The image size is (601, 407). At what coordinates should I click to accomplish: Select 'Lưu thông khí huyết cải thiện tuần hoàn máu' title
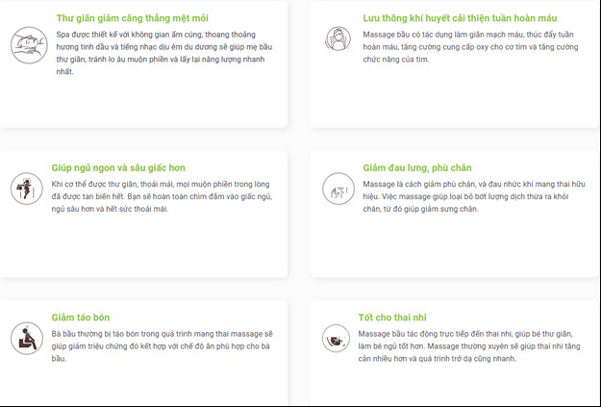(447, 18)
